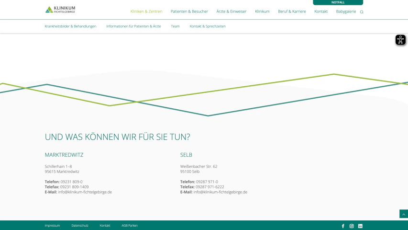
Task: Open the Kontakt footer link
Action: click(105, 226)
